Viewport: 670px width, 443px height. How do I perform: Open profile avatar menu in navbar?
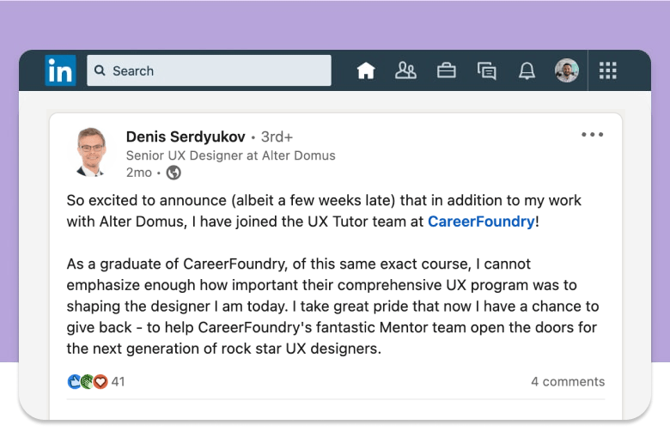567,71
